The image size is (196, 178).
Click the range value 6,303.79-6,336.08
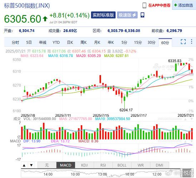coord(124,31)
